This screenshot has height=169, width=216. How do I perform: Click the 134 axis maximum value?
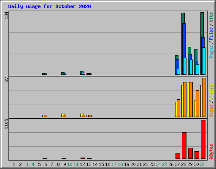click(x=6, y=15)
